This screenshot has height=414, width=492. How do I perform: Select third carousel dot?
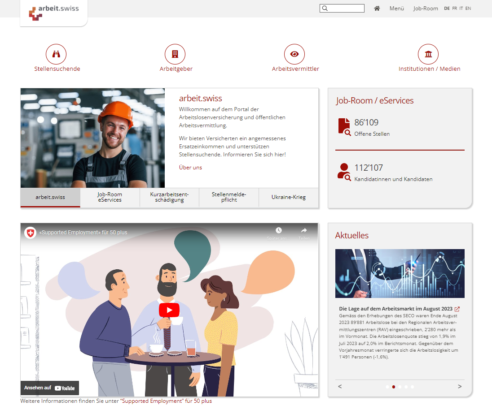click(400, 387)
